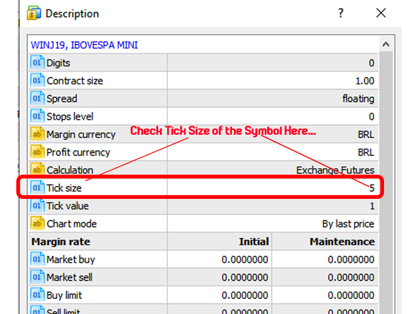Click the Chart mode row icon
The width and height of the screenshot is (418, 314).
click(37, 224)
